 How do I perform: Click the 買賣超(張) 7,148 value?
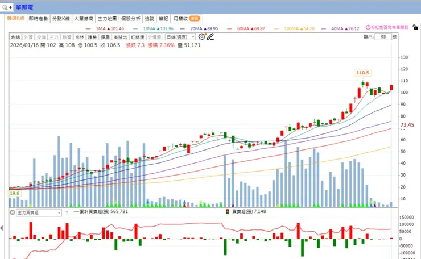[249, 211]
